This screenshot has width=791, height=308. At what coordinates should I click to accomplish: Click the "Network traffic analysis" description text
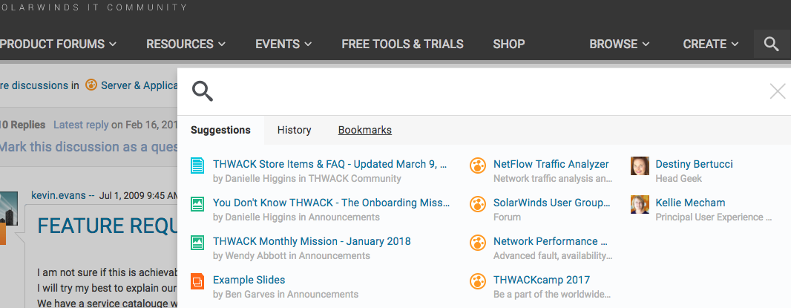[553, 179]
